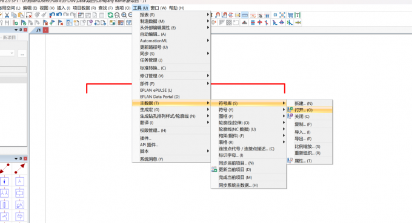
Task: Click the blue flag with red X icon
Action: coord(61,23)
